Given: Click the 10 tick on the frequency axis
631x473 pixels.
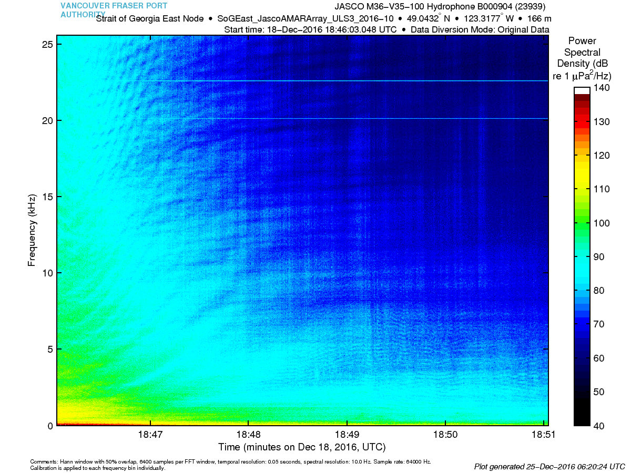Looking at the screenshot, I should click(47, 273).
